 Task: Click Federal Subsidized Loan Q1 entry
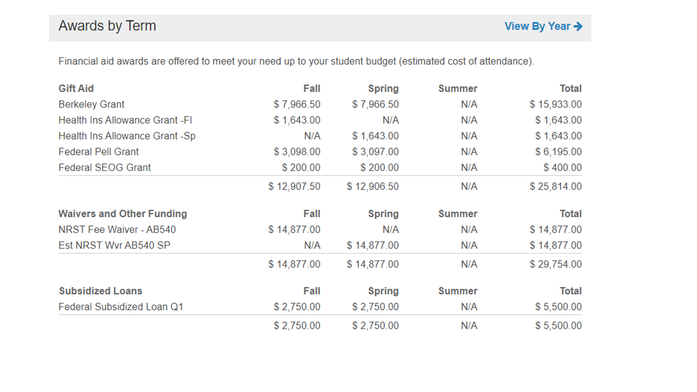121,307
